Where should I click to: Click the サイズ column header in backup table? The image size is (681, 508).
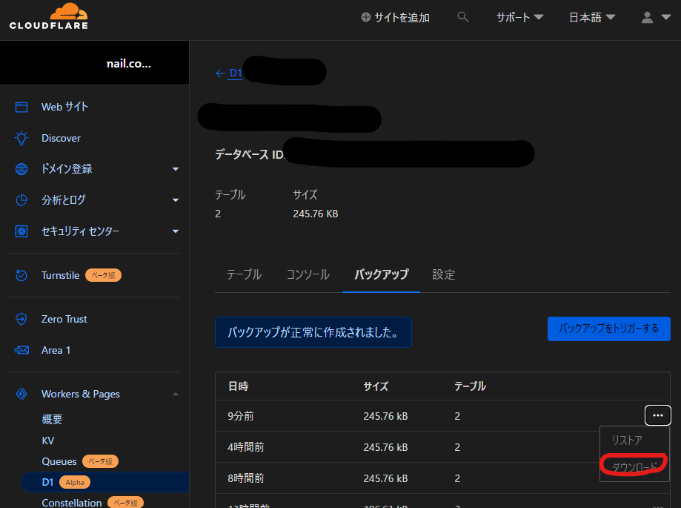coord(376,386)
